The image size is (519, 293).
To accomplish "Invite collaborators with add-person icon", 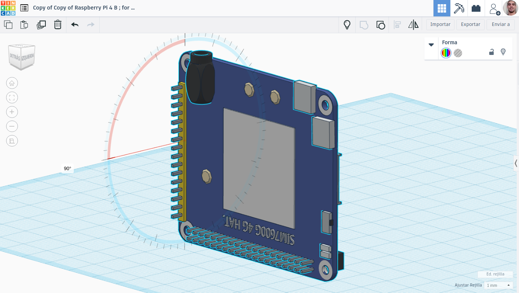I will tap(494, 8).
